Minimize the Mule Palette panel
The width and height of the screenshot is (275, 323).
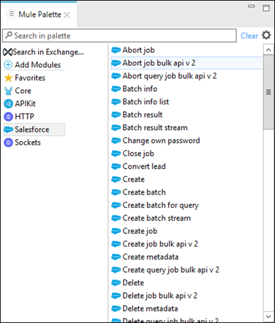tap(251, 6)
